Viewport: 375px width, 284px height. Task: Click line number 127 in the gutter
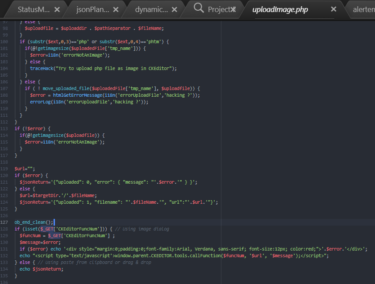point(5,222)
